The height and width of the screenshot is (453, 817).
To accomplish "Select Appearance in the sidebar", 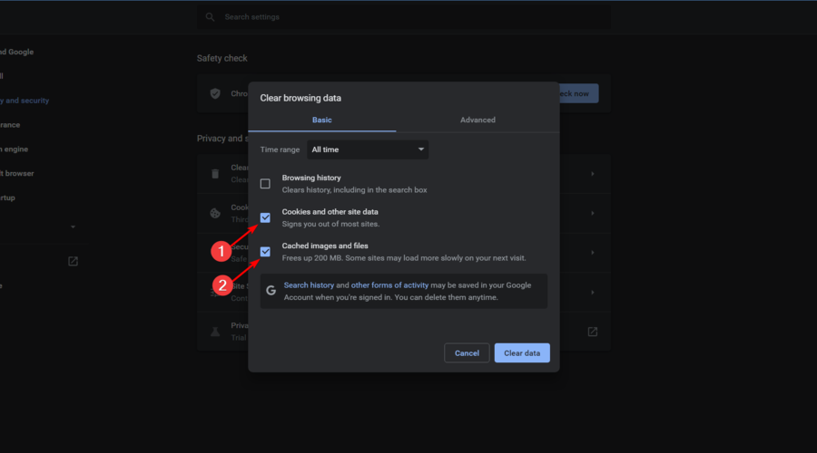I will [10, 125].
